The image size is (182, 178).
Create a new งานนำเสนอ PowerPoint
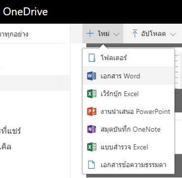point(128,111)
